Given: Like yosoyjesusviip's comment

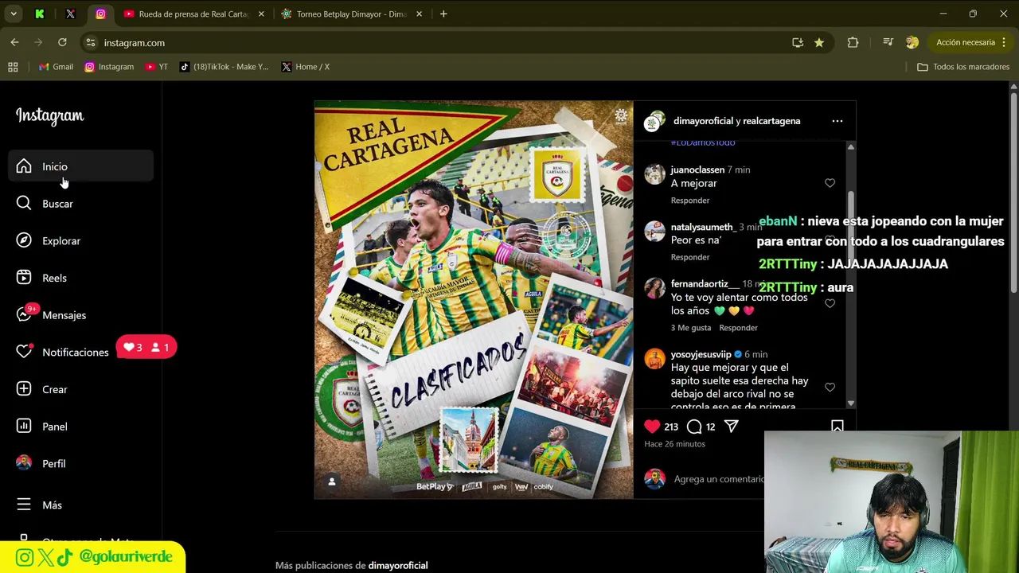Looking at the screenshot, I should coord(830,387).
